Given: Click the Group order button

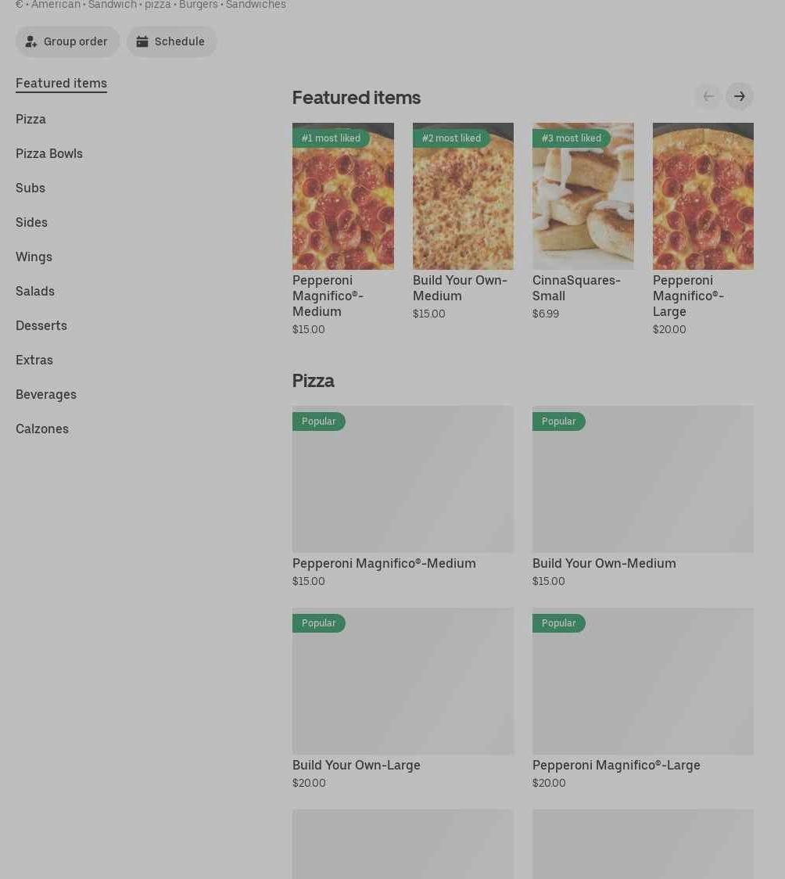Looking at the screenshot, I should click(68, 41).
